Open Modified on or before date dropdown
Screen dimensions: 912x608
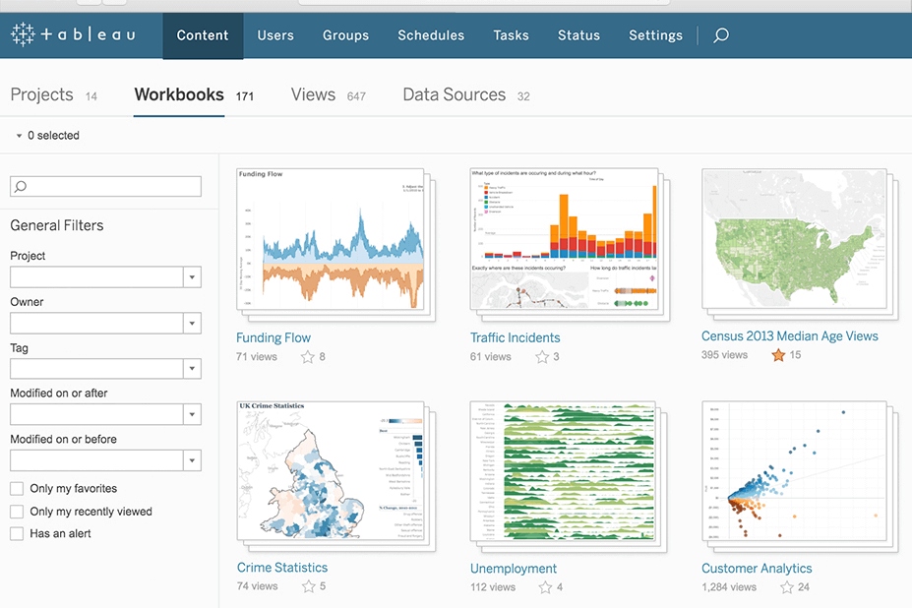[x=192, y=460]
